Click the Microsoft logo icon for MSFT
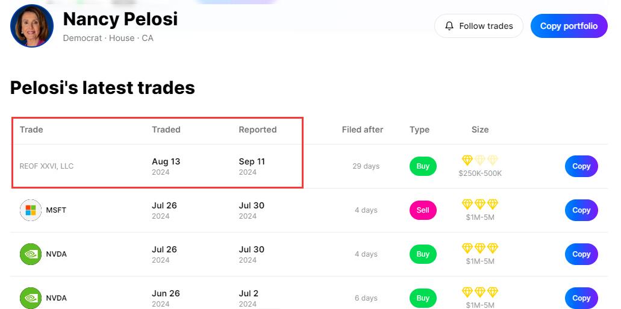The width and height of the screenshot is (621, 309). click(x=31, y=210)
